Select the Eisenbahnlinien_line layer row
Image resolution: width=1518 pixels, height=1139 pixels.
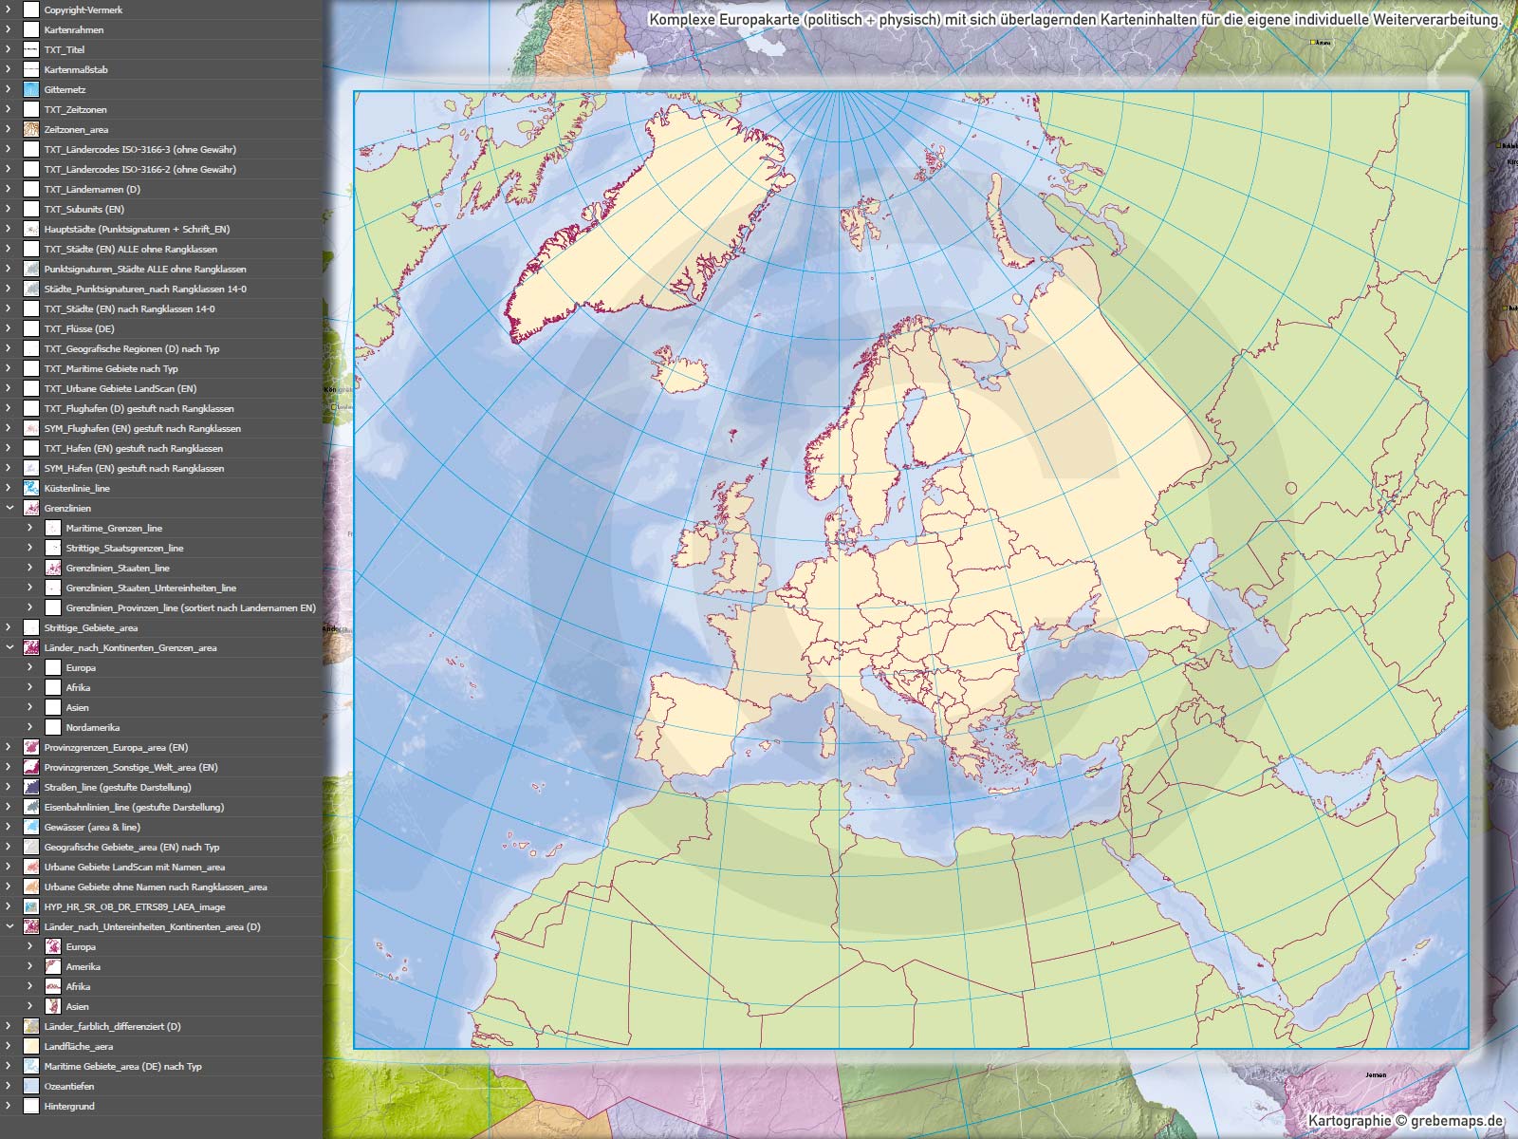134,807
